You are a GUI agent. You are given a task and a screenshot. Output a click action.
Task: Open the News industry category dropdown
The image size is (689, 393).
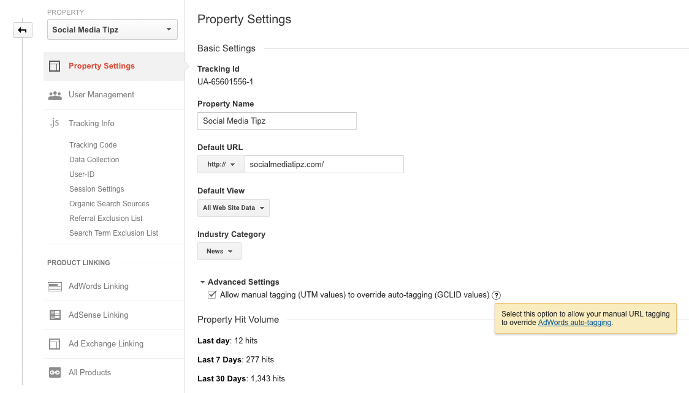(x=219, y=252)
